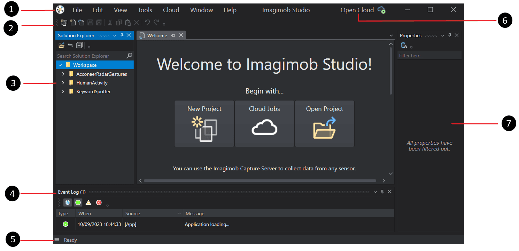Close the Solution Explorer panel

coord(129,35)
